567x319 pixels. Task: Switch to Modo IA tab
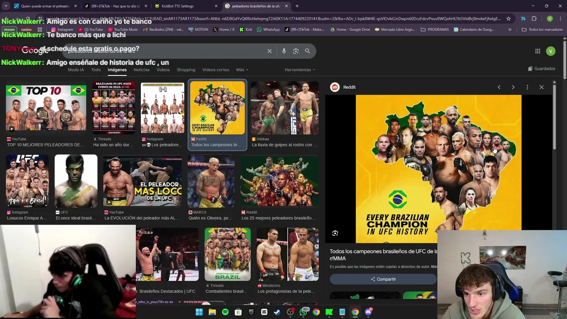[76, 70]
